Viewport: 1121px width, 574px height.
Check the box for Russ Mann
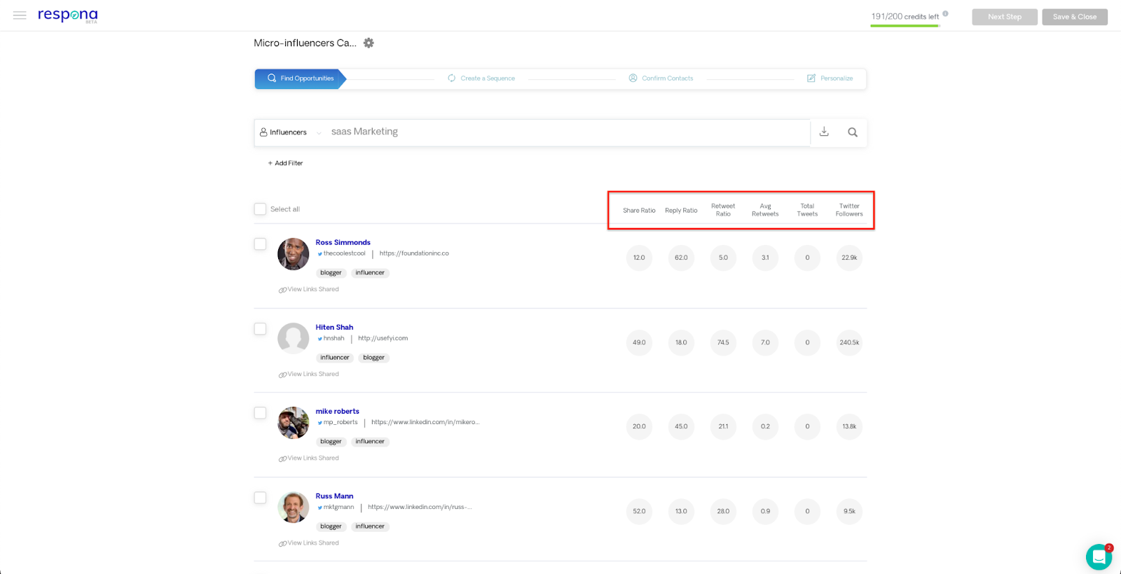tap(260, 497)
